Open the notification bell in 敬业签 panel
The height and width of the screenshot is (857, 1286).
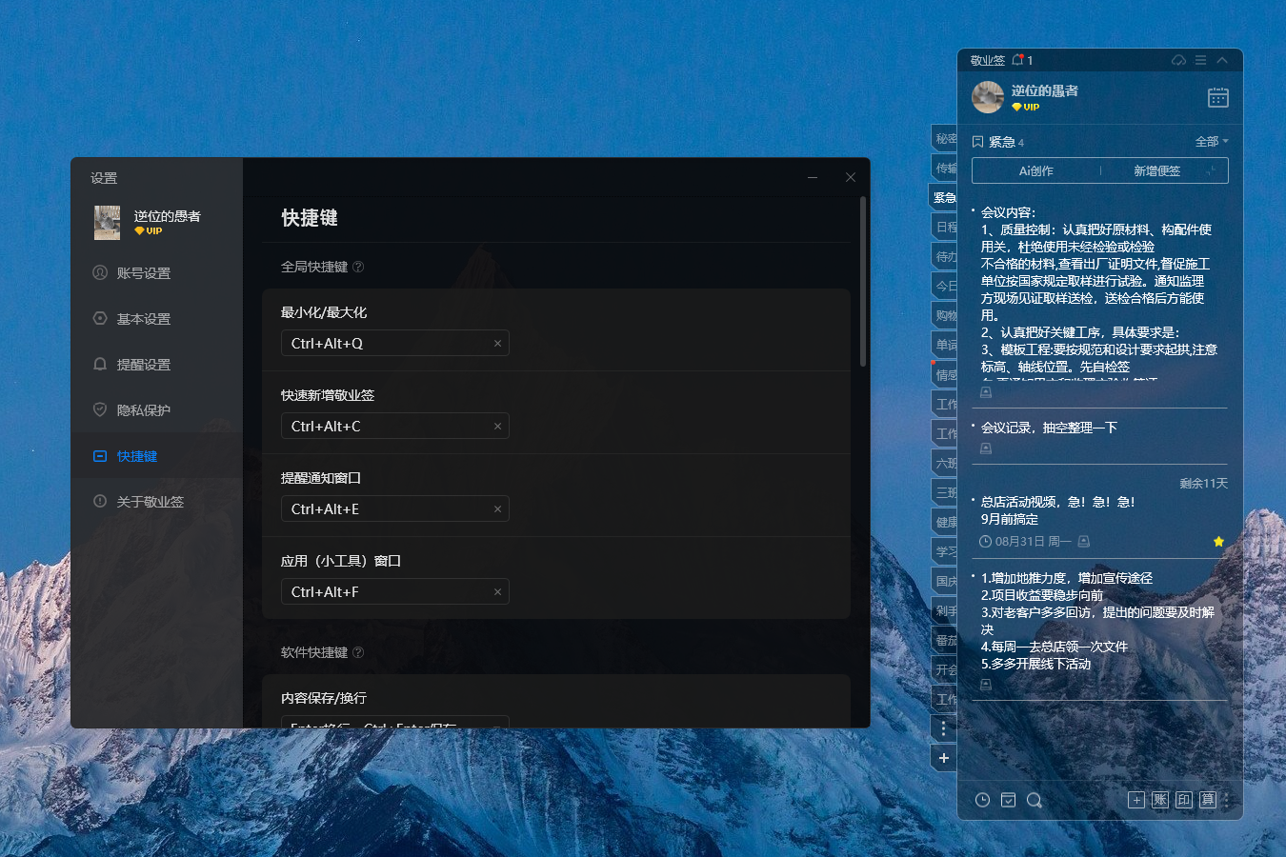[1017, 60]
